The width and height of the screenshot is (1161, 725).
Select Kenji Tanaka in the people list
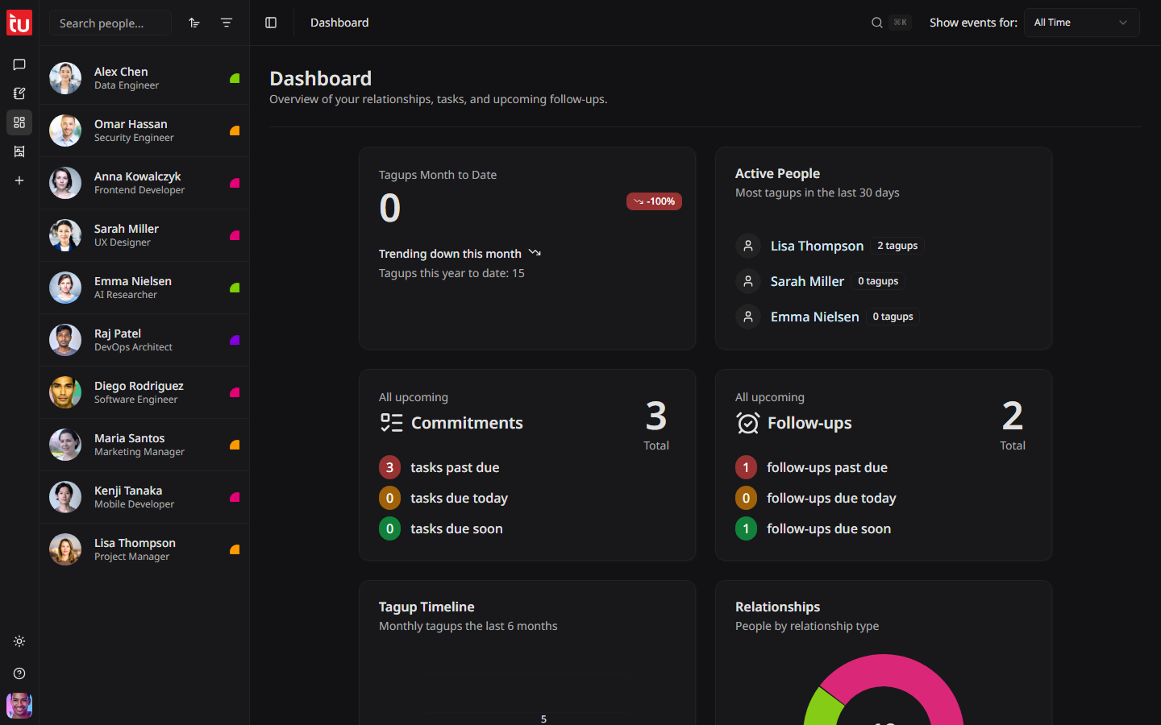tap(145, 497)
